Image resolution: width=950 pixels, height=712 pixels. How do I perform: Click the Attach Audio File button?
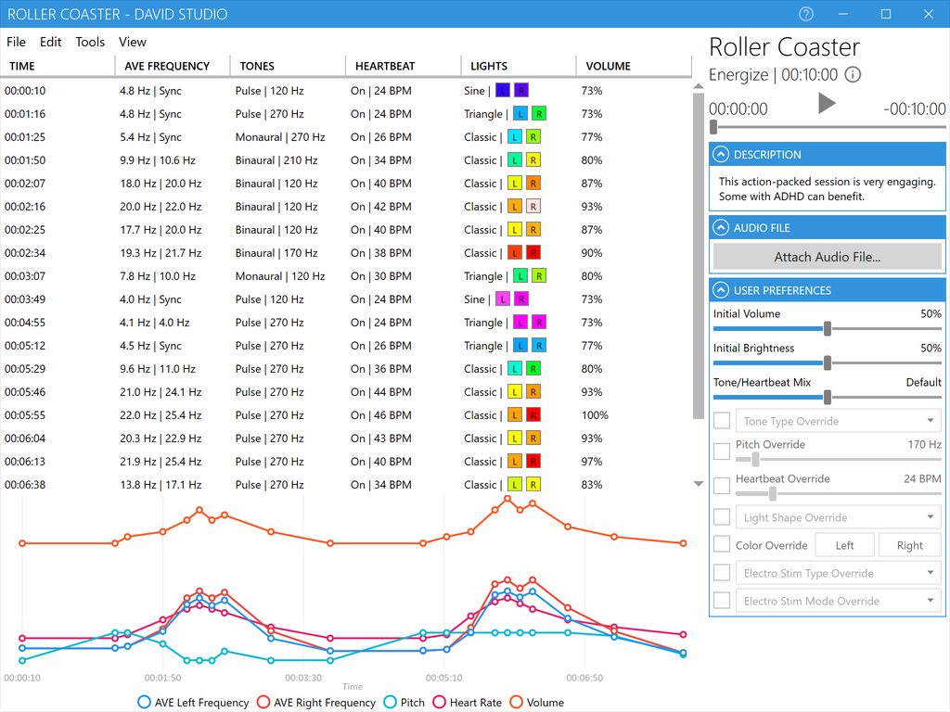click(827, 257)
